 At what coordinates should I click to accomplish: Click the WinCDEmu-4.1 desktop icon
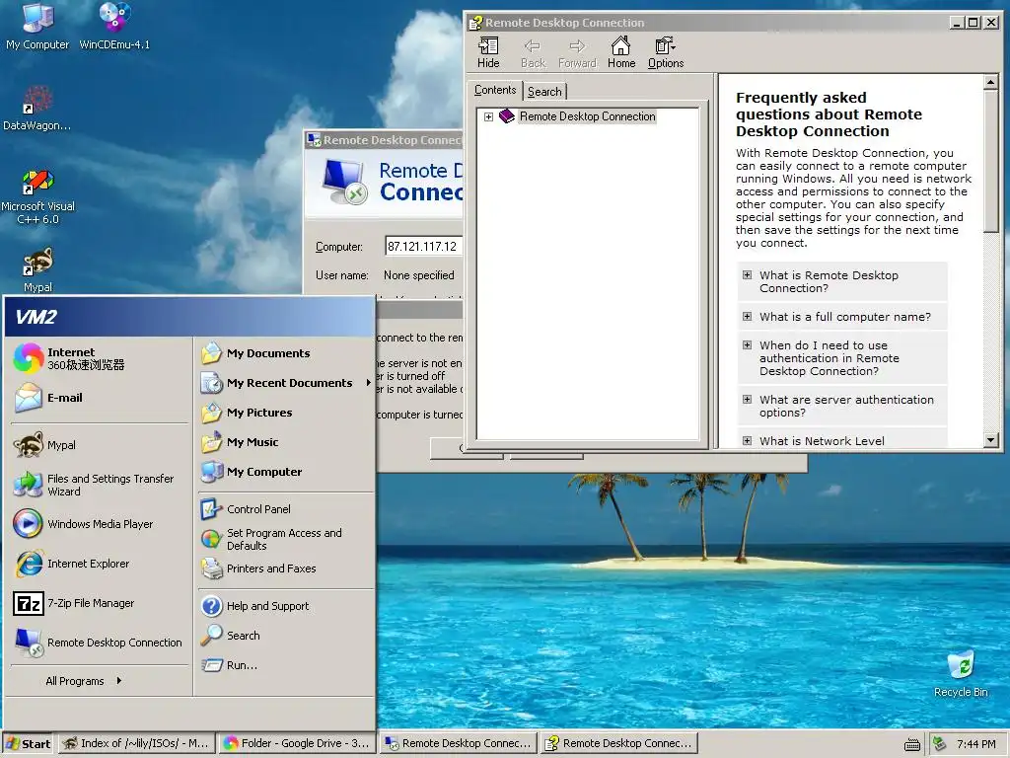coord(114,26)
